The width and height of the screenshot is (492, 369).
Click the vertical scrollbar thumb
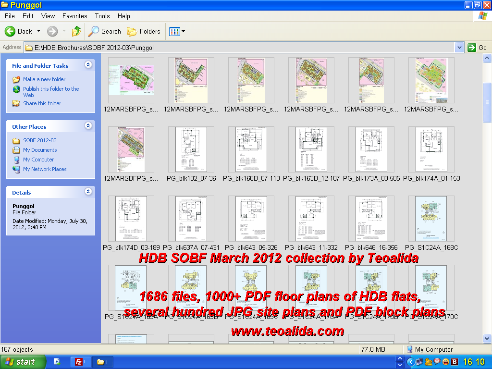pos(487,102)
